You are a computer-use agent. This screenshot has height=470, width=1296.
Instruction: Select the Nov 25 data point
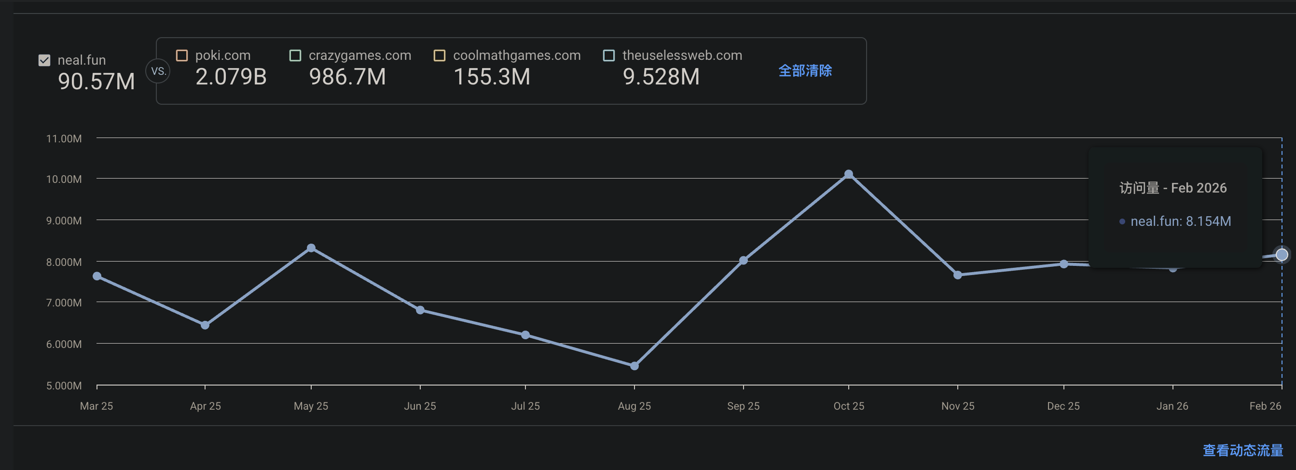click(957, 275)
